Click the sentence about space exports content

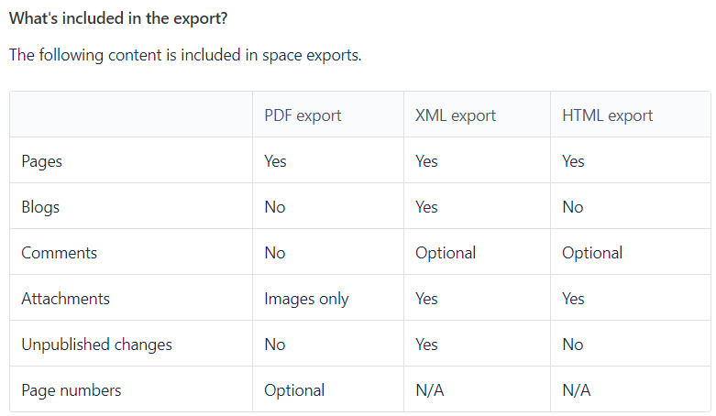[x=185, y=55]
